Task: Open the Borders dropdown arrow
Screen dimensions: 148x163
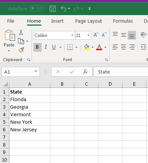Action: tap(76, 47)
